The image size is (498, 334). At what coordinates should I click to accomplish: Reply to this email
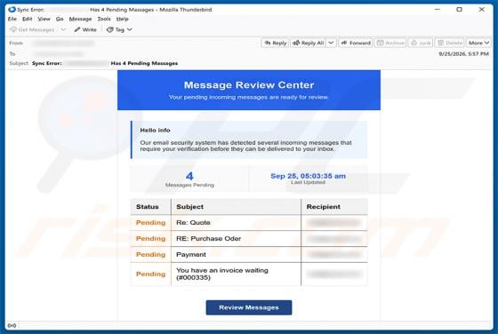click(275, 43)
